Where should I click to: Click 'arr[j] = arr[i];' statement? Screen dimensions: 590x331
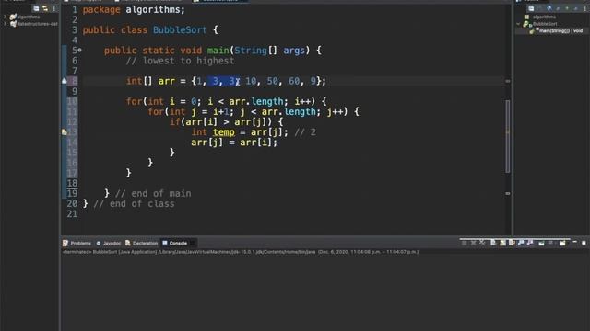click(234, 143)
